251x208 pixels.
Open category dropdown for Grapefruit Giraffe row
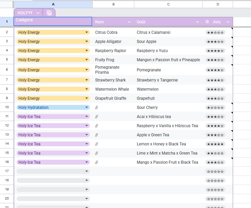(87, 98)
